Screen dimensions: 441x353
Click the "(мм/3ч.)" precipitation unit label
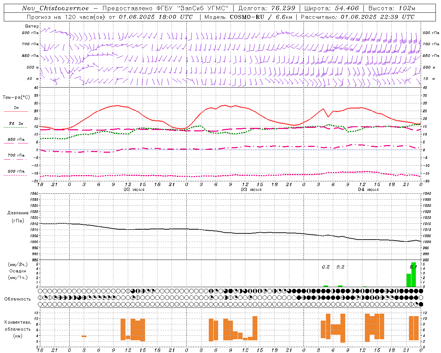[x=18, y=264]
